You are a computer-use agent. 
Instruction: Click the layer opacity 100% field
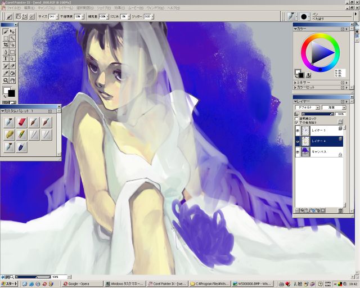[x=340, y=114]
